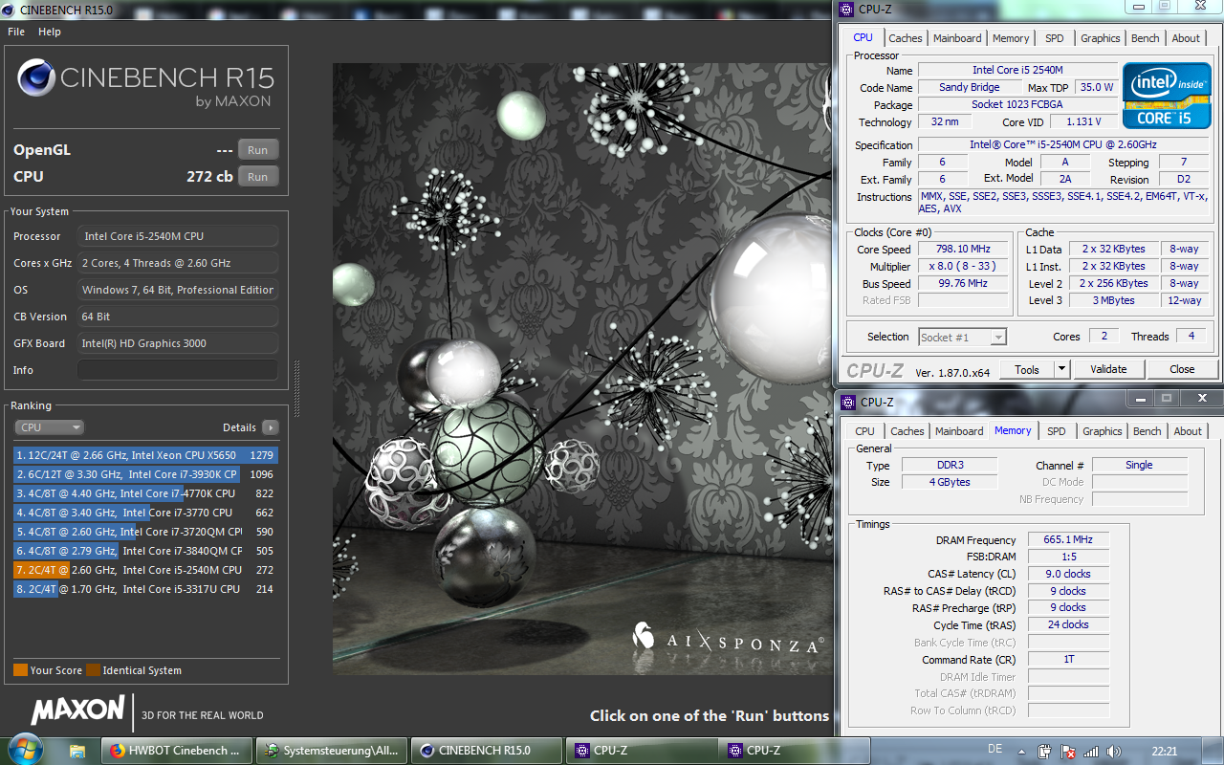Run the CPU benchmark
The width and height of the screenshot is (1224, 765).
pyautogui.click(x=258, y=177)
